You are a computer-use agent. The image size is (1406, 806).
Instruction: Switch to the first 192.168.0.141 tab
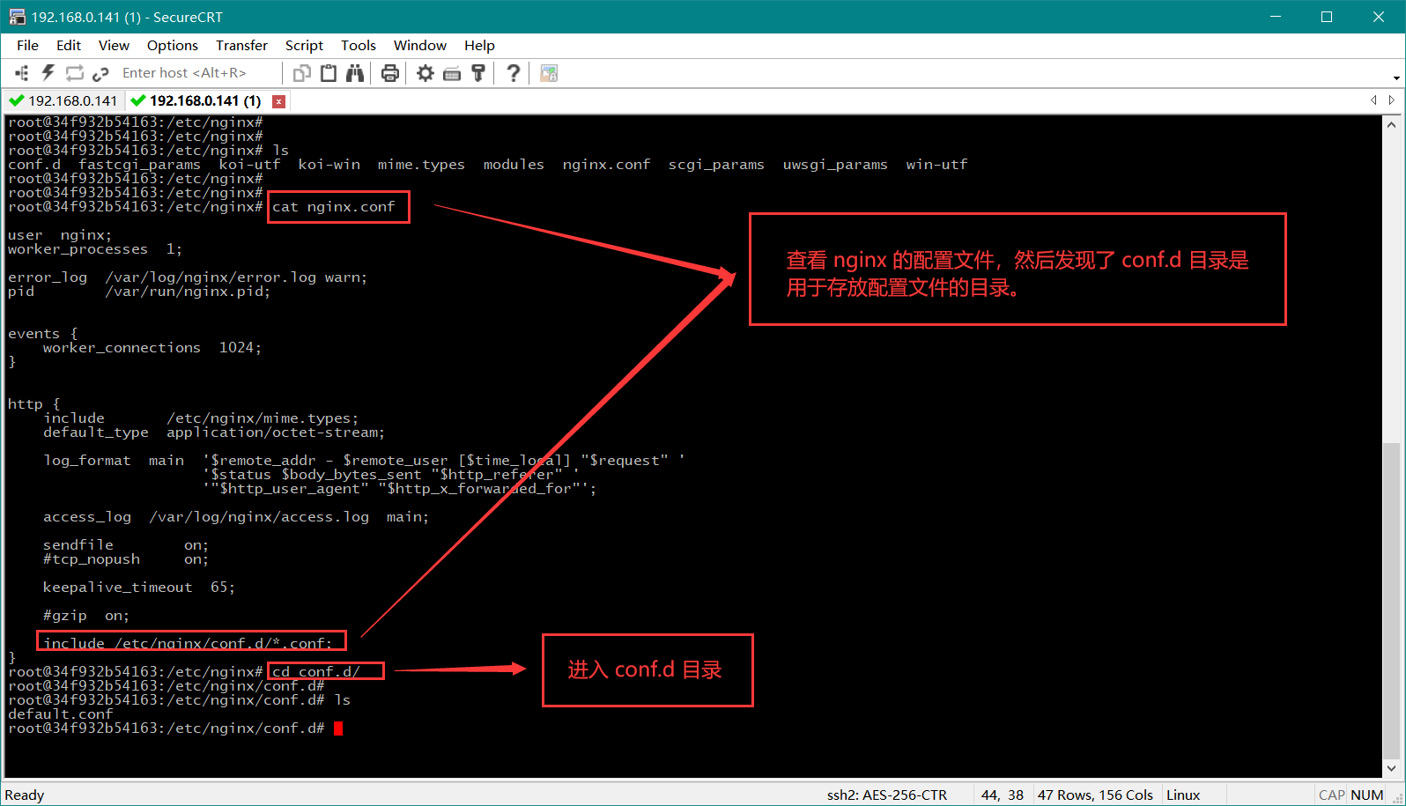63,100
